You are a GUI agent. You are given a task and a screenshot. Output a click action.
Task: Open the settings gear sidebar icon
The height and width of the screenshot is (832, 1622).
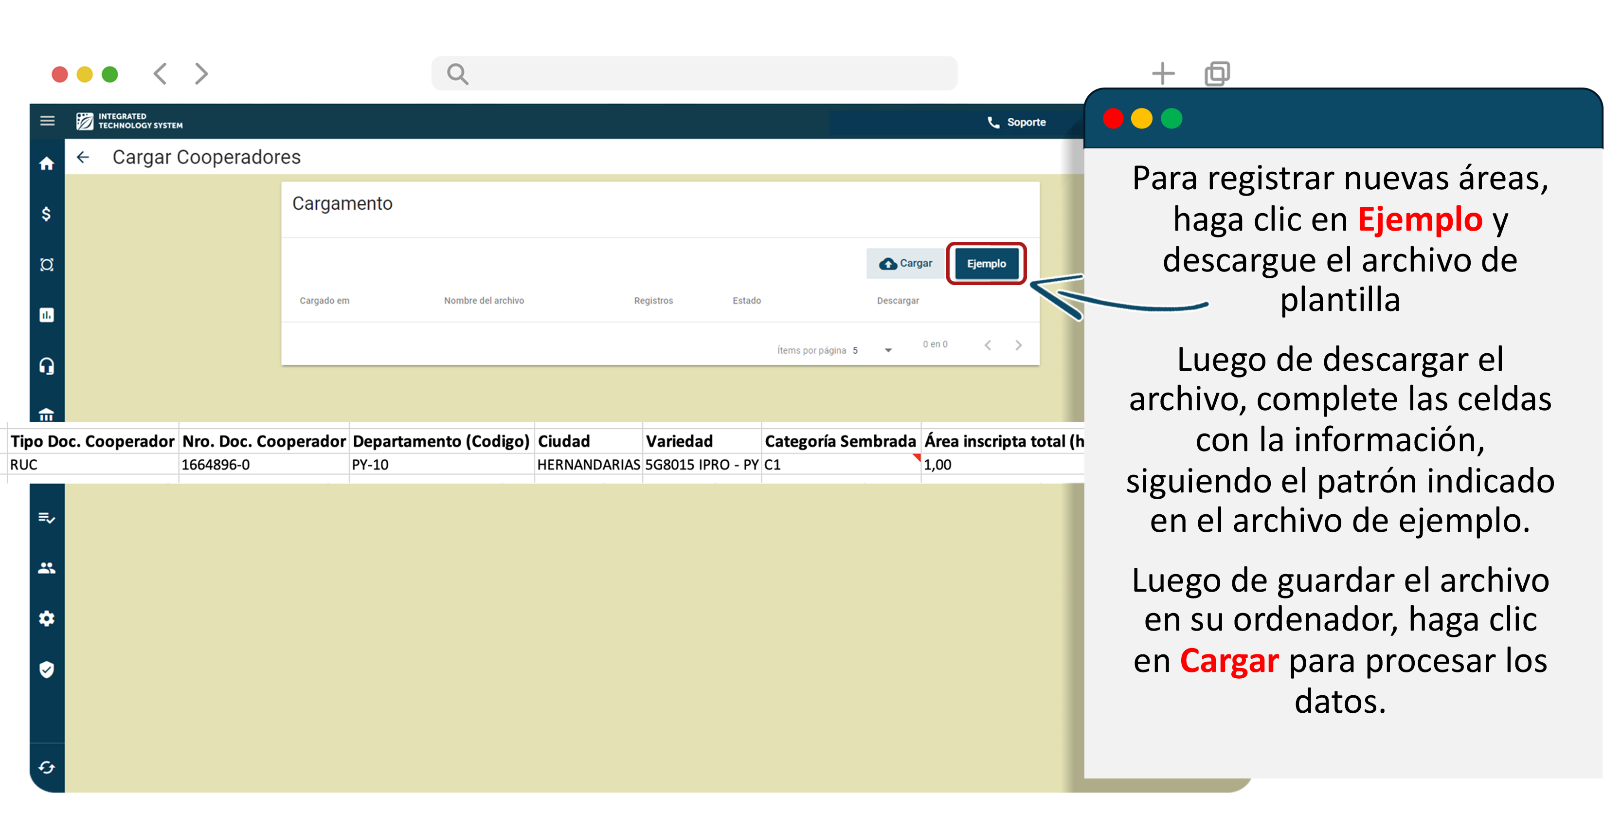pos(47,618)
